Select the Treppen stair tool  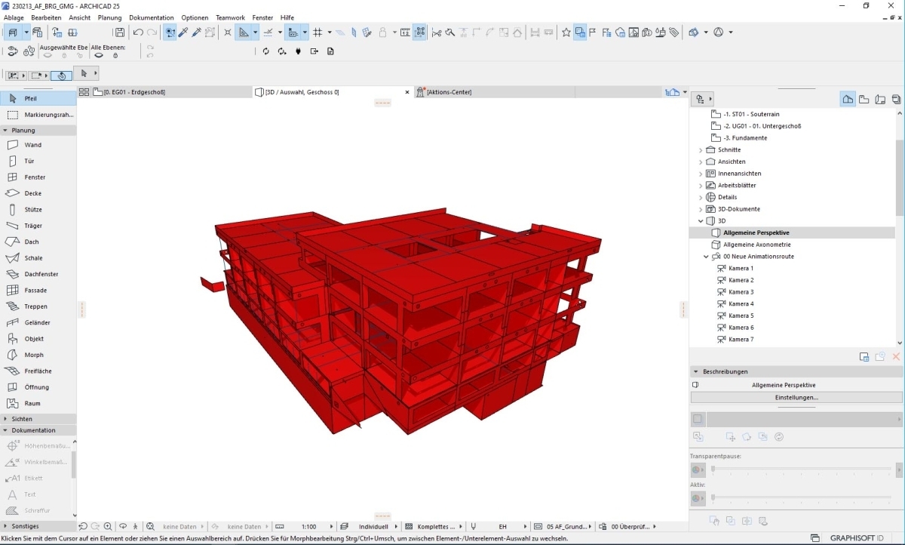(35, 306)
